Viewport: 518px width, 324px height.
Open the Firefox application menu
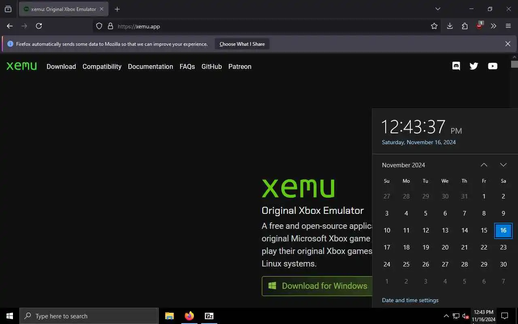(x=508, y=26)
